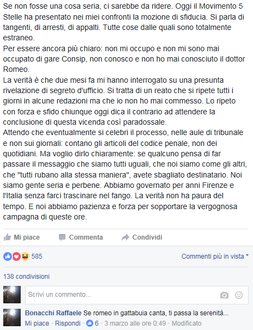This screenshot has height=330, width=253.
Task: Open the blue like reaction icon
Action: coord(8,256)
